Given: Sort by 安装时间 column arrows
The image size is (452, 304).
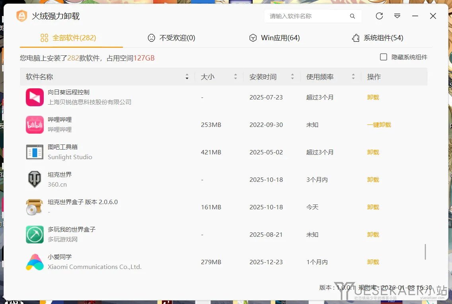Looking at the screenshot, I should click(x=292, y=77).
